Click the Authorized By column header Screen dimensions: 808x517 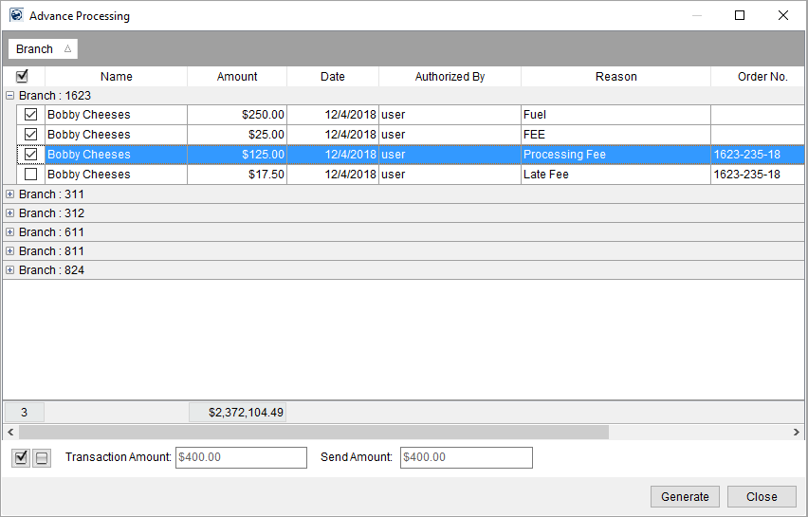click(450, 77)
